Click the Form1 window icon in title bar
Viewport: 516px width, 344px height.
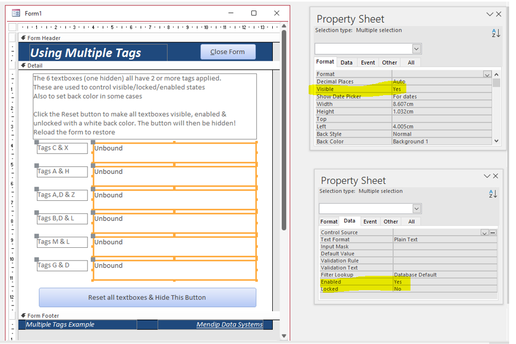16,13
